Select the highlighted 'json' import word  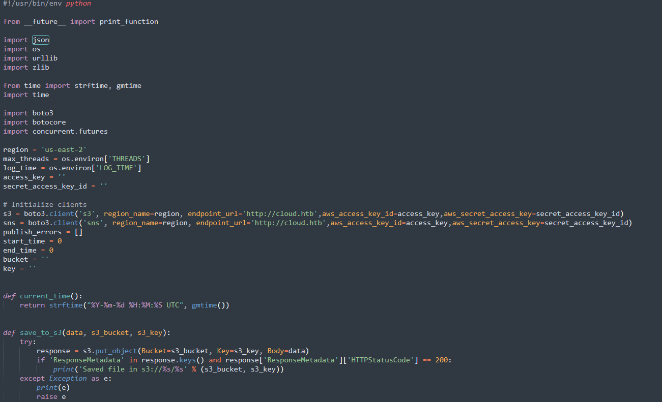[41, 40]
